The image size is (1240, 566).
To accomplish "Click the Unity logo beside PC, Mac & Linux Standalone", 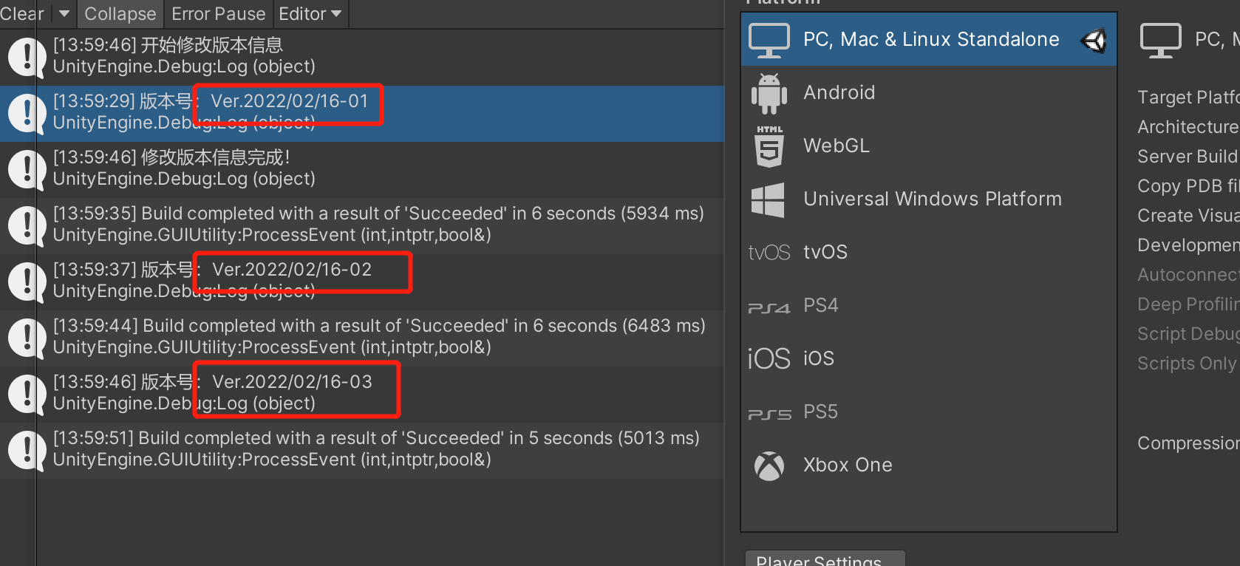I will pyautogui.click(x=1093, y=39).
